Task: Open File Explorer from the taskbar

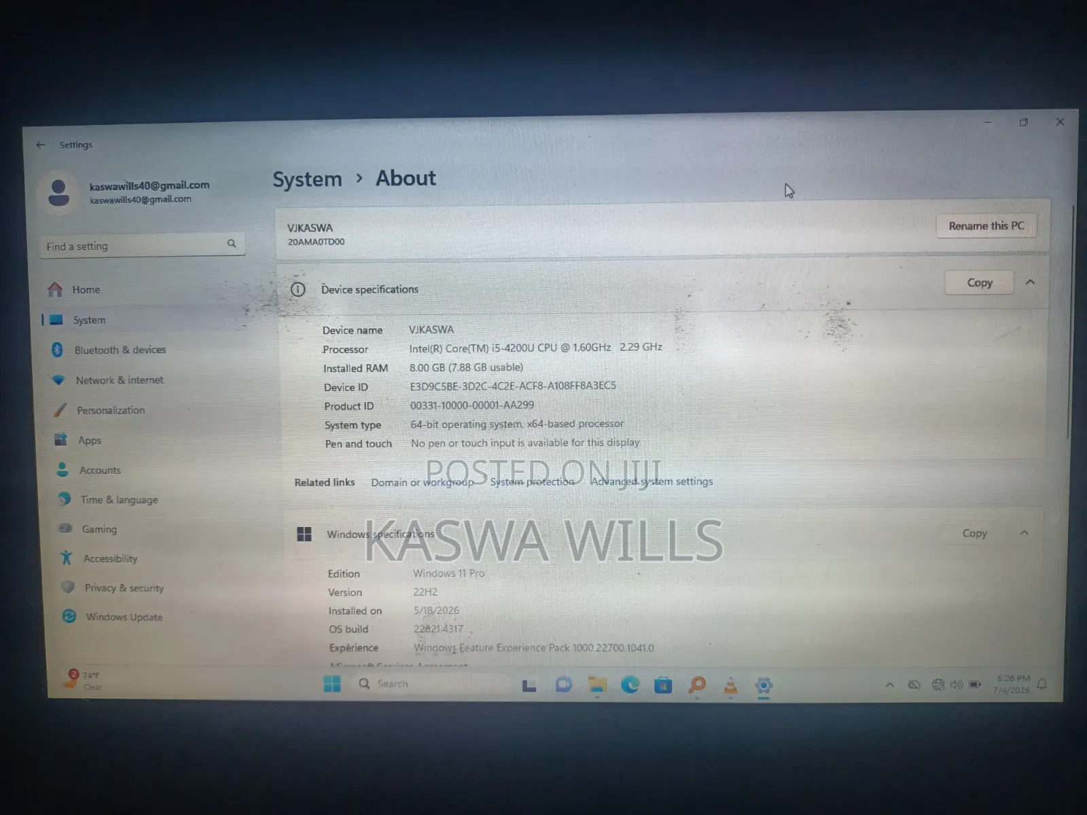Action: pos(597,685)
